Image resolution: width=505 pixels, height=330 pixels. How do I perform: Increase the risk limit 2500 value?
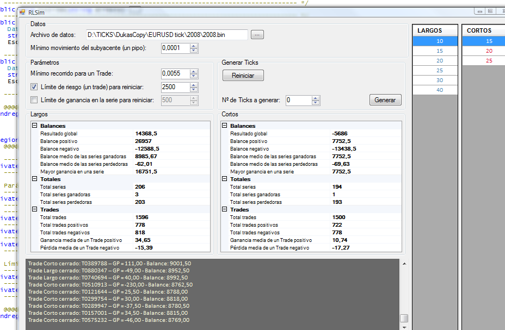tap(194, 85)
